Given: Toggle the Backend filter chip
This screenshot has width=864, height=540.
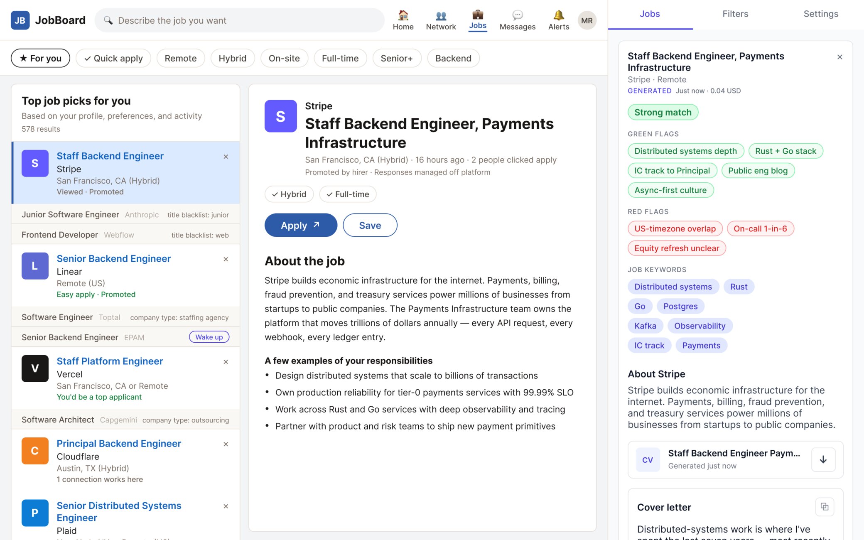Looking at the screenshot, I should (453, 58).
